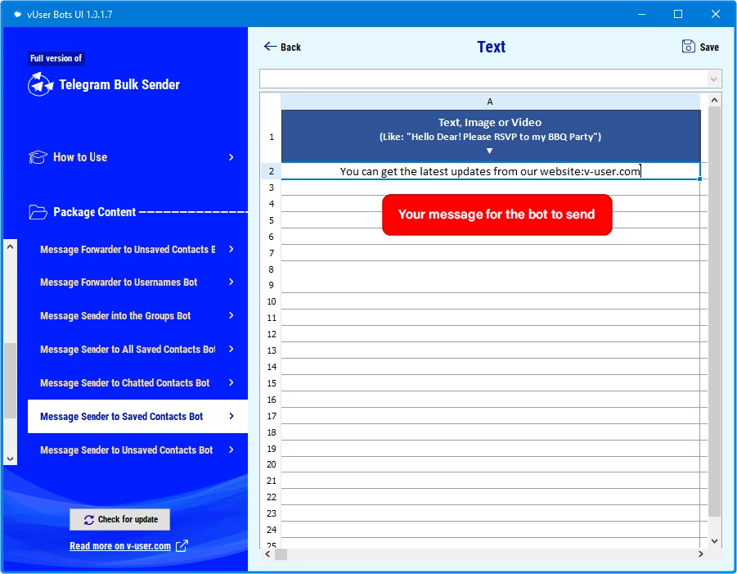
Task: Minimize the vUser Bots UI window
Action: click(641, 14)
